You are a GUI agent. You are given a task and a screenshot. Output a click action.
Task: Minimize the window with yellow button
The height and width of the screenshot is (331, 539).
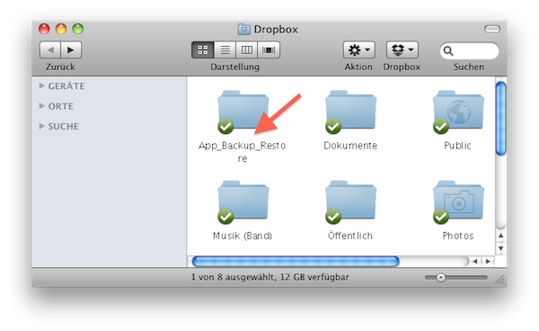tap(61, 29)
